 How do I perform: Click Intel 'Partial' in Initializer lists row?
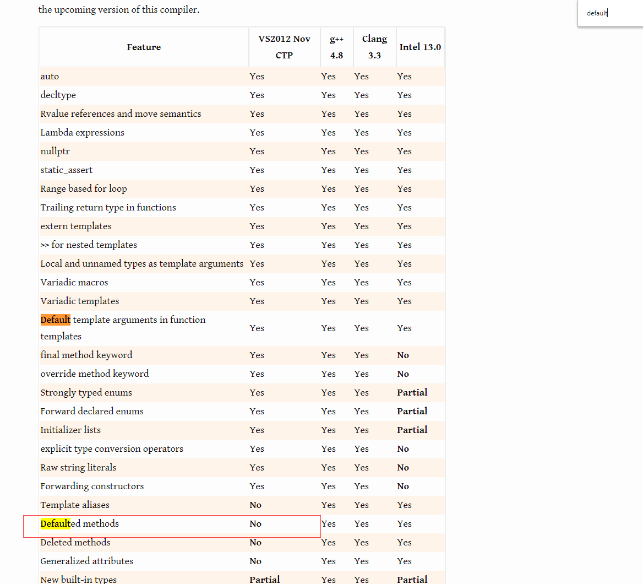412,430
